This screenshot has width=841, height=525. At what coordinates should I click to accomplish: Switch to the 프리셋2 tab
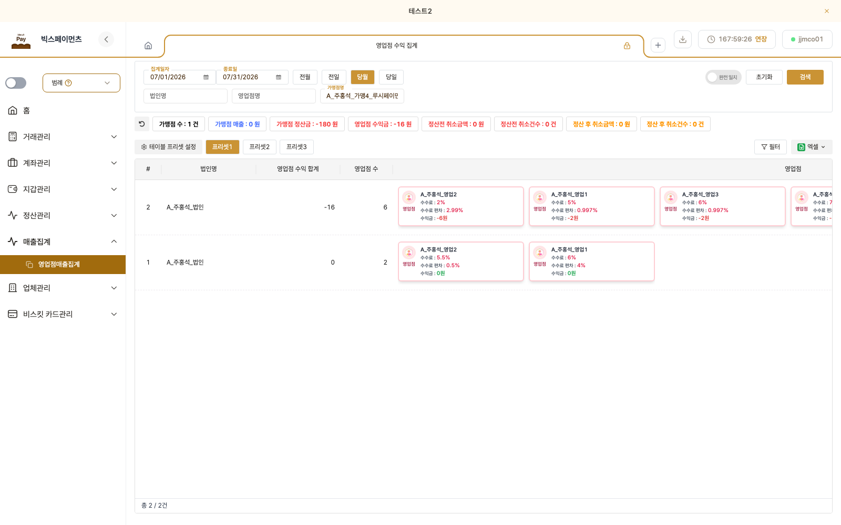point(260,147)
